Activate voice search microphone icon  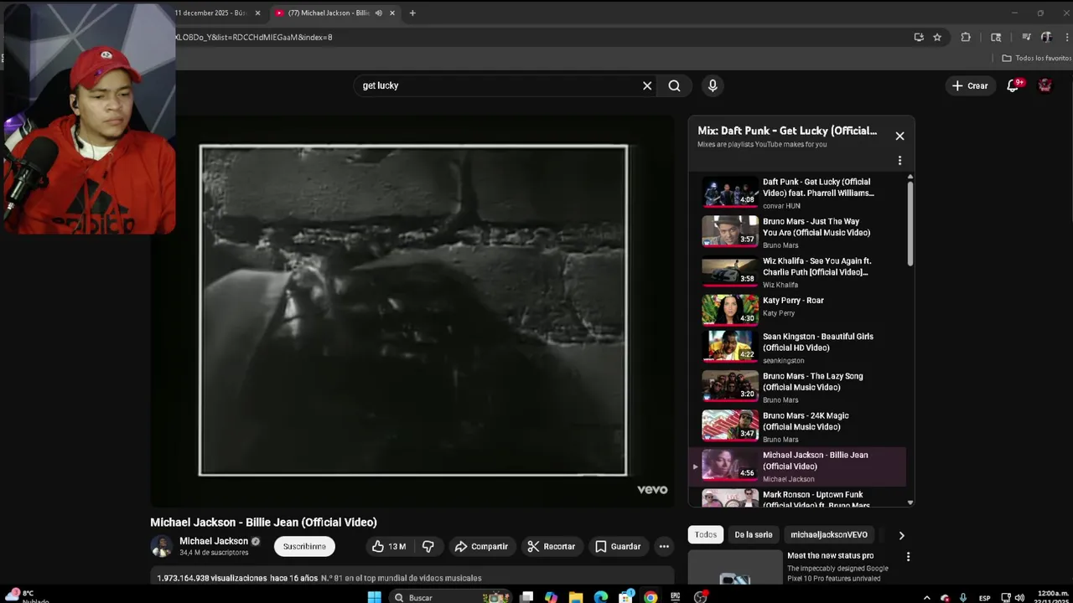pos(713,85)
